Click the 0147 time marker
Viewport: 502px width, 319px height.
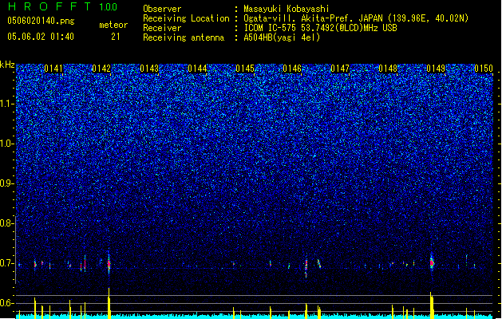point(340,69)
